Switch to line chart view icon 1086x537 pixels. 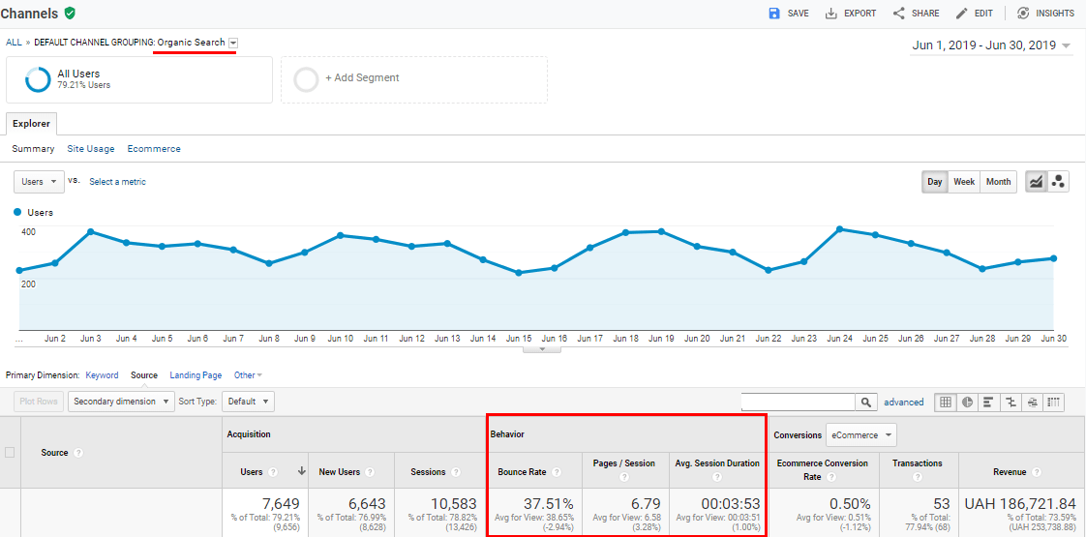tap(1036, 182)
